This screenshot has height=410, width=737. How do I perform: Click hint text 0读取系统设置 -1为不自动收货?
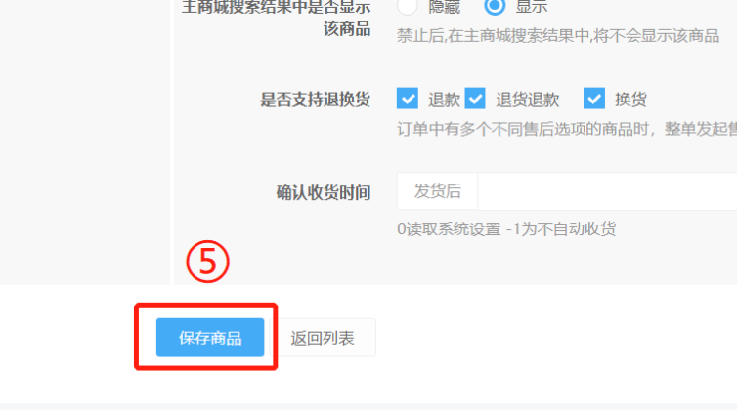click(x=506, y=229)
